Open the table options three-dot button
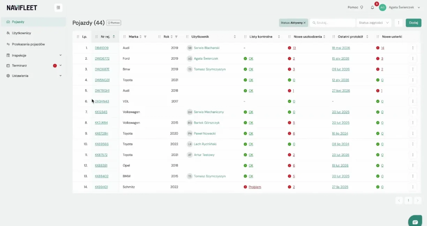This screenshot has height=226, width=427. [399, 23]
